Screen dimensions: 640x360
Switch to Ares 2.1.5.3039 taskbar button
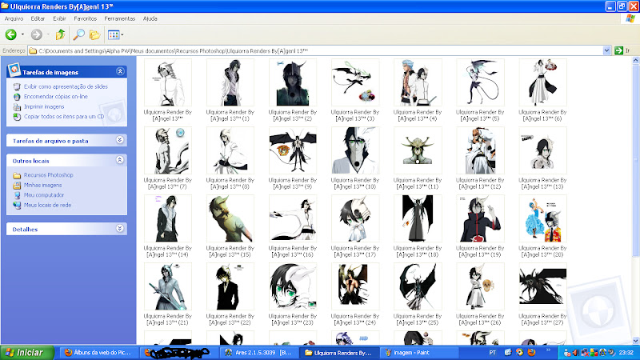258,353
